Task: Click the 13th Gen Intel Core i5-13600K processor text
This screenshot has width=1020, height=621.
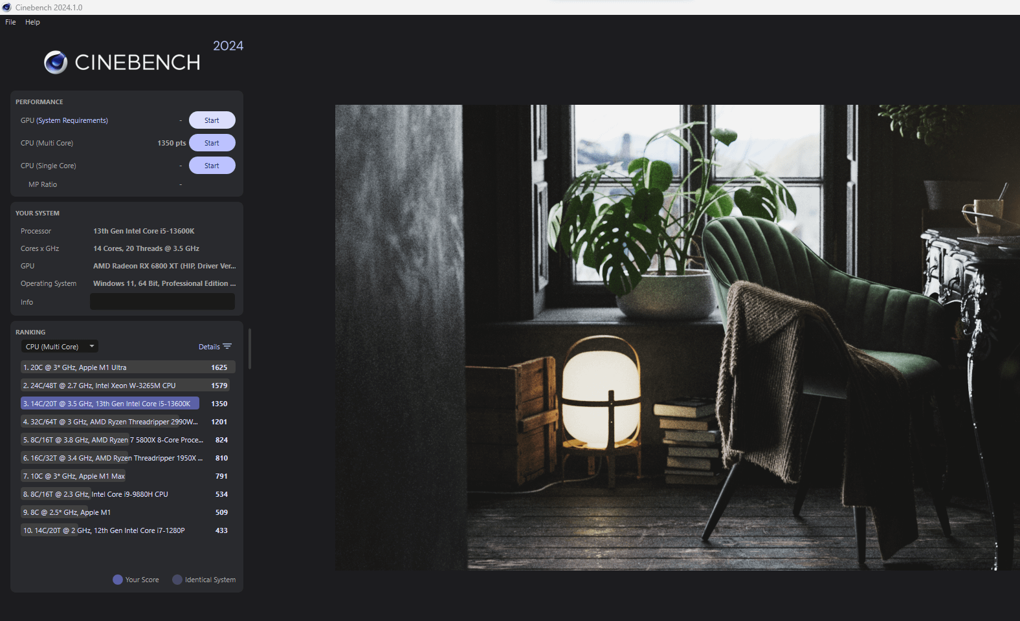Action: pyautogui.click(x=144, y=231)
